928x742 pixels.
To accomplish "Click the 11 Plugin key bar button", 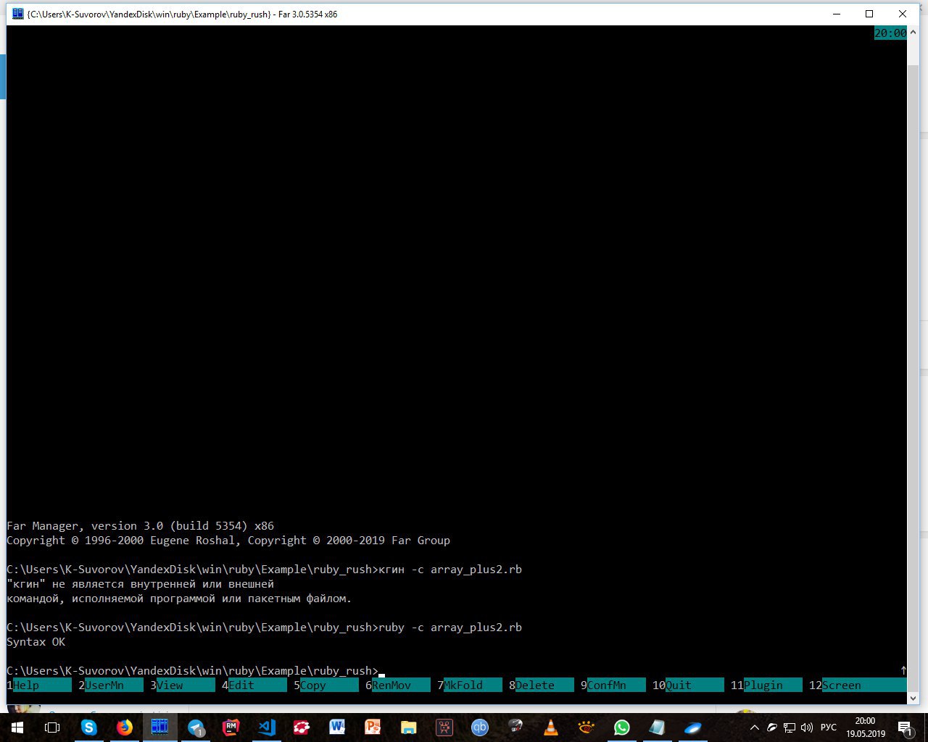I will pos(766,685).
